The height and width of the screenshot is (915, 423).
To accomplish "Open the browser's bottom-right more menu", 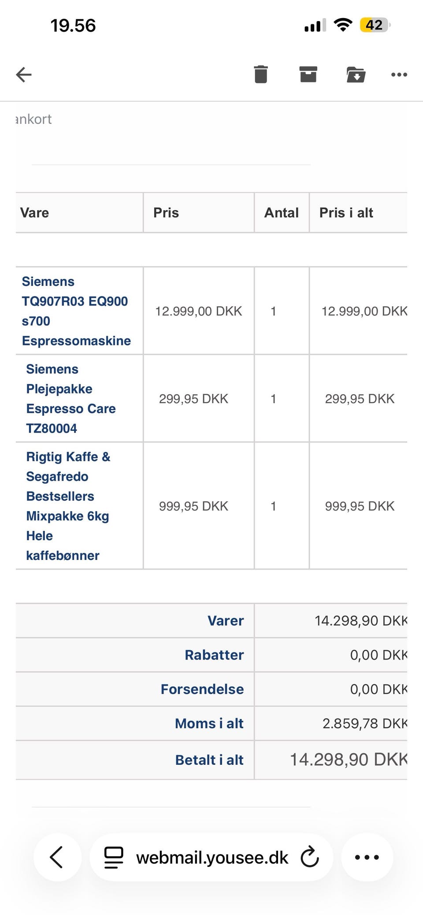I will tap(367, 857).
